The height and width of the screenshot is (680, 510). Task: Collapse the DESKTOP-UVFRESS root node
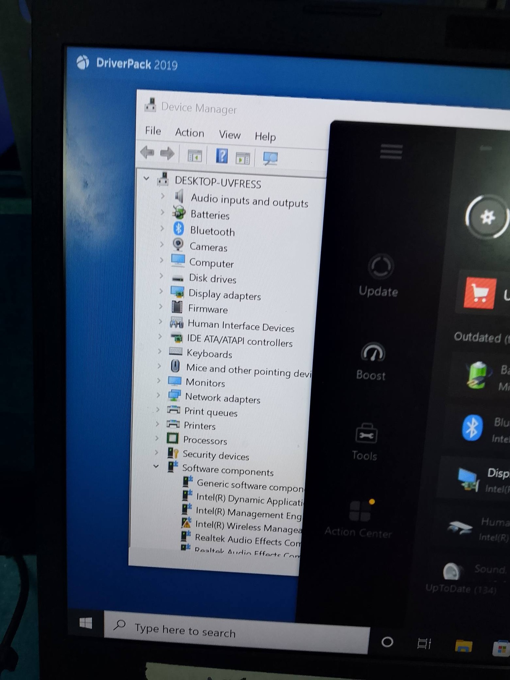146,179
